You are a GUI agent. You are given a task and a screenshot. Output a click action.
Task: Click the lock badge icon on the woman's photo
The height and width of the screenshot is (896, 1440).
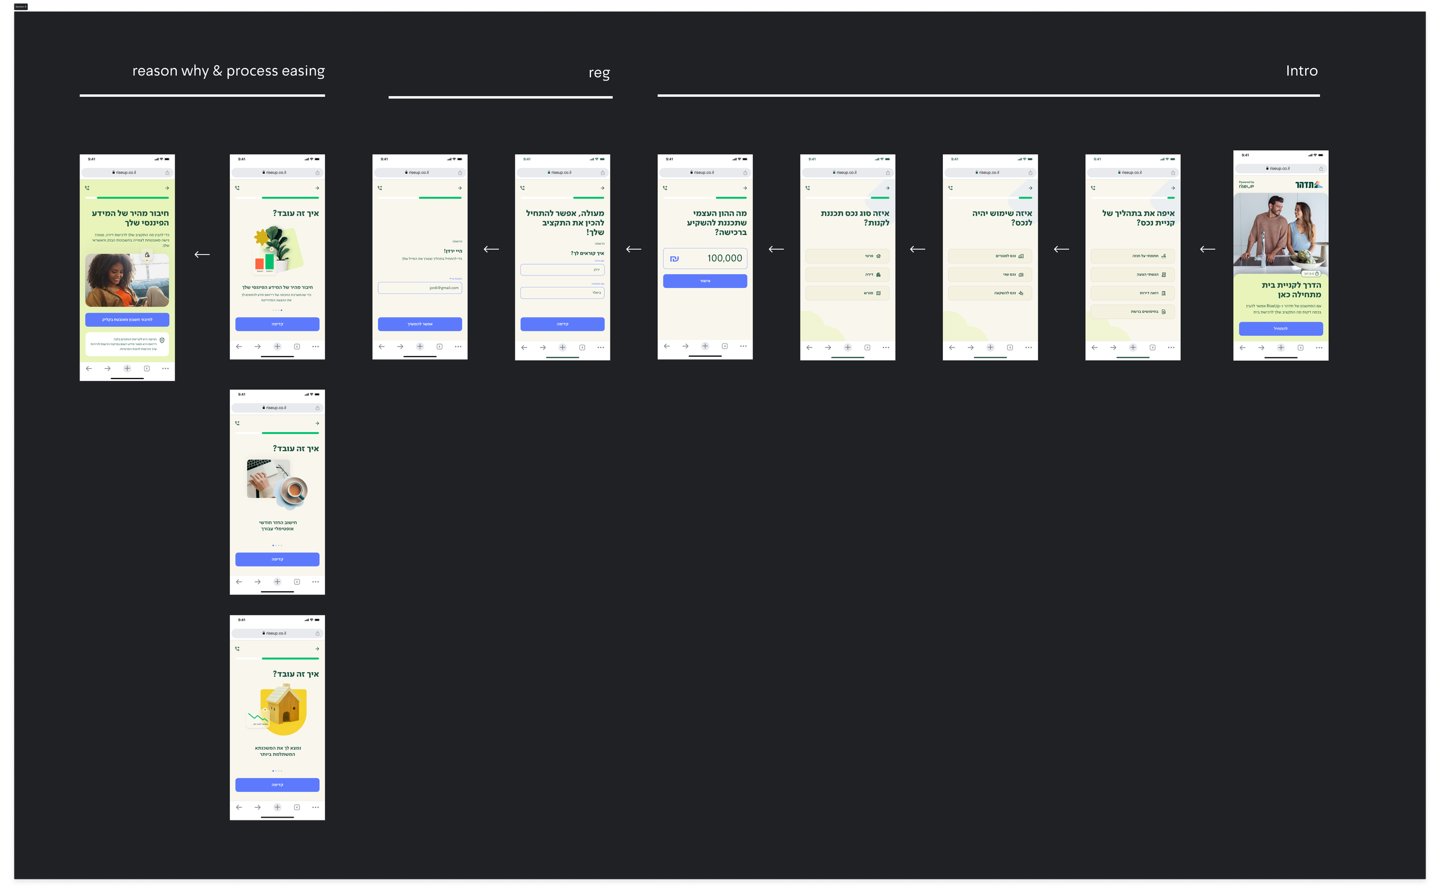147,255
